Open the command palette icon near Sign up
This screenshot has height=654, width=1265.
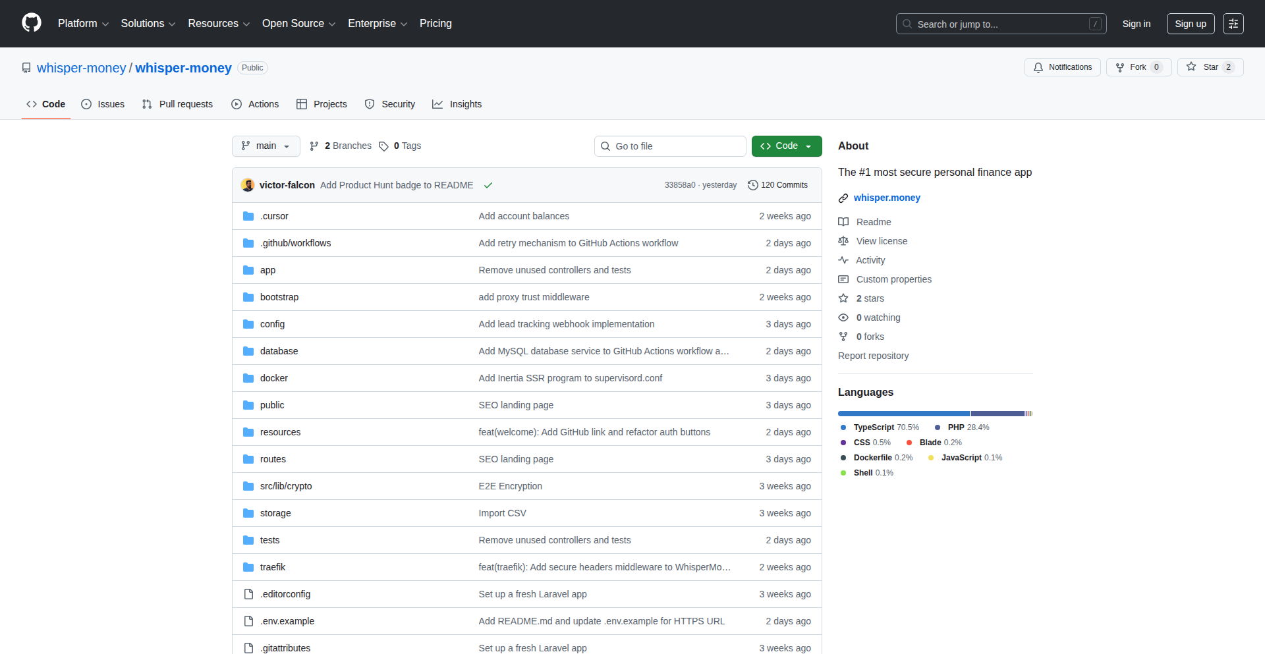tap(1233, 24)
